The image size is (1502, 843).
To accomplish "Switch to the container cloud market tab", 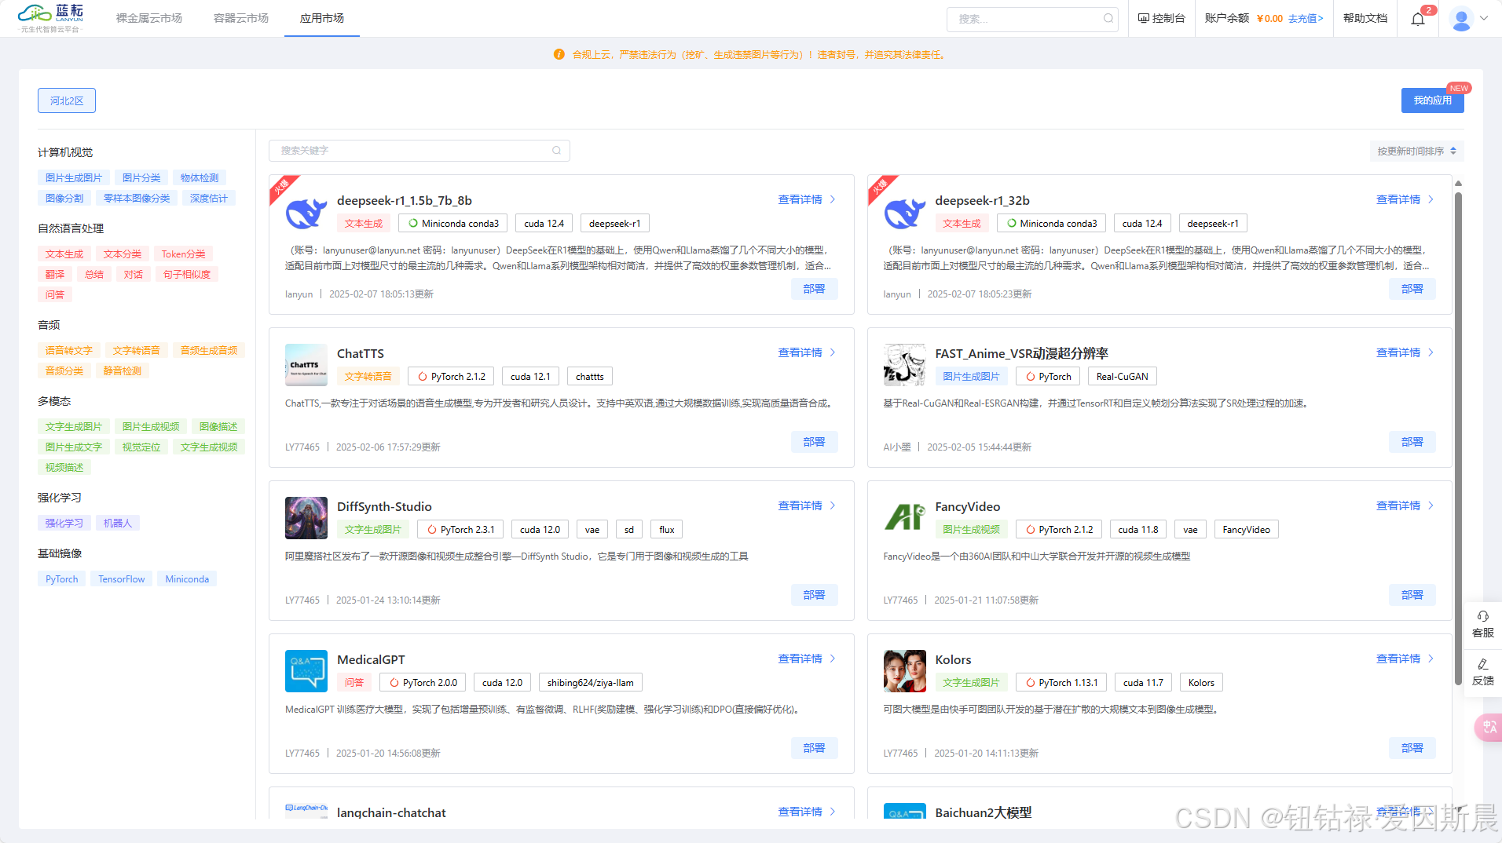I will pos(241,18).
